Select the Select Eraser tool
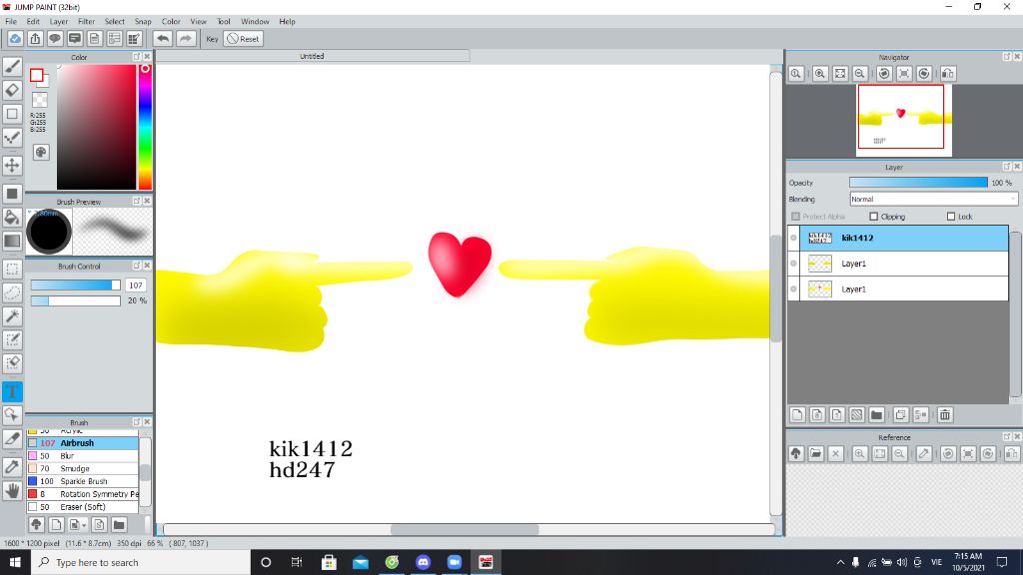This screenshot has height=575, width=1023. tap(12, 363)
